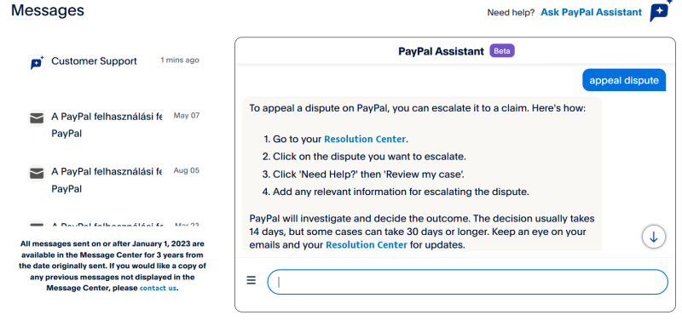Click the Resolution Center link in the last paragraph
Viewport: 682px width, 321px height.
click(x=367, y=245)
